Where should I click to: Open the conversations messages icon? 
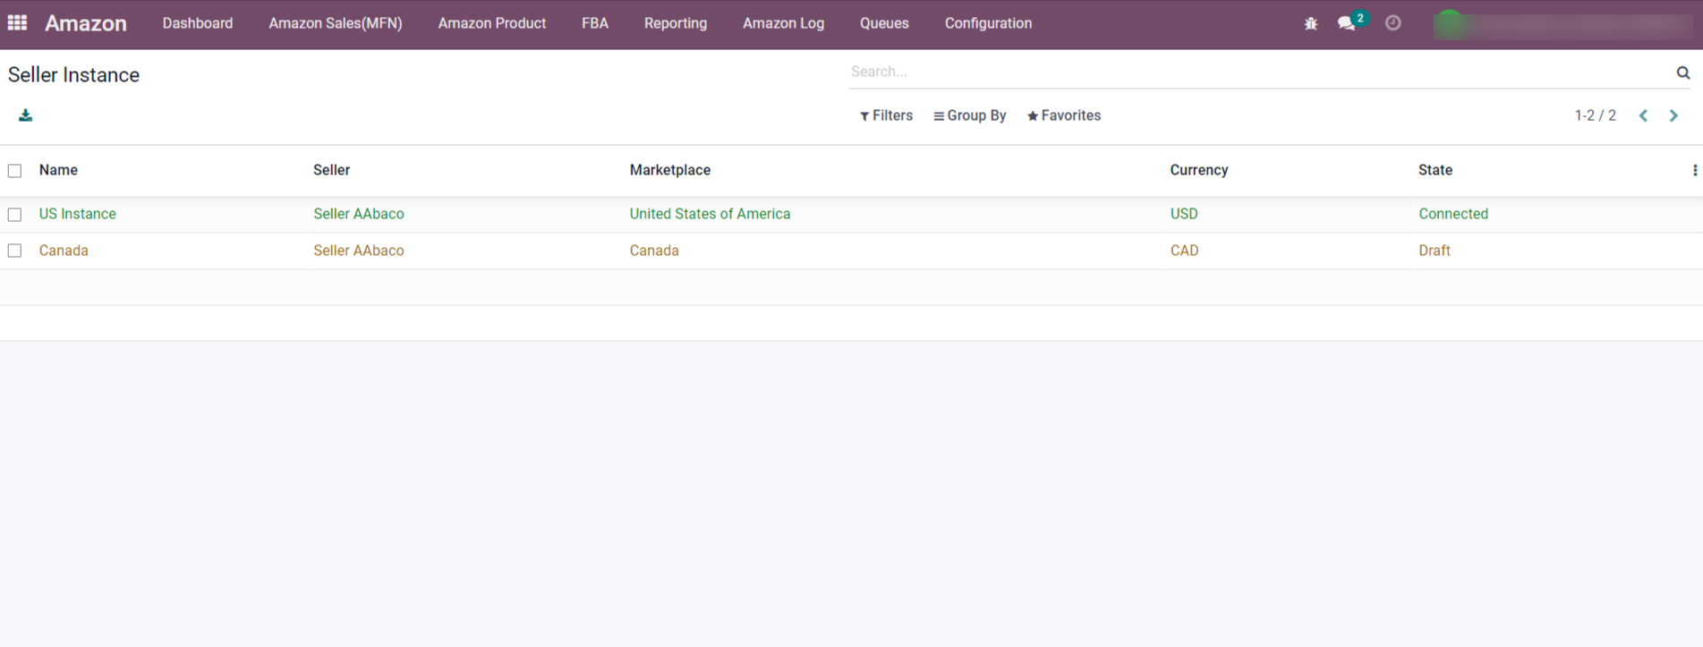(1347, 23)
